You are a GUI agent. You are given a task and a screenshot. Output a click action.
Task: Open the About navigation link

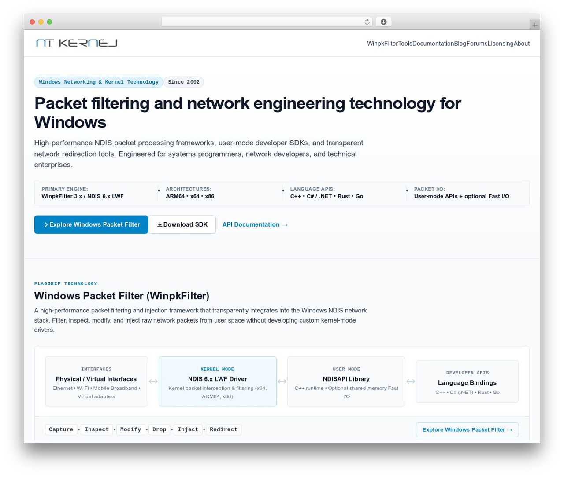[522, 44]
